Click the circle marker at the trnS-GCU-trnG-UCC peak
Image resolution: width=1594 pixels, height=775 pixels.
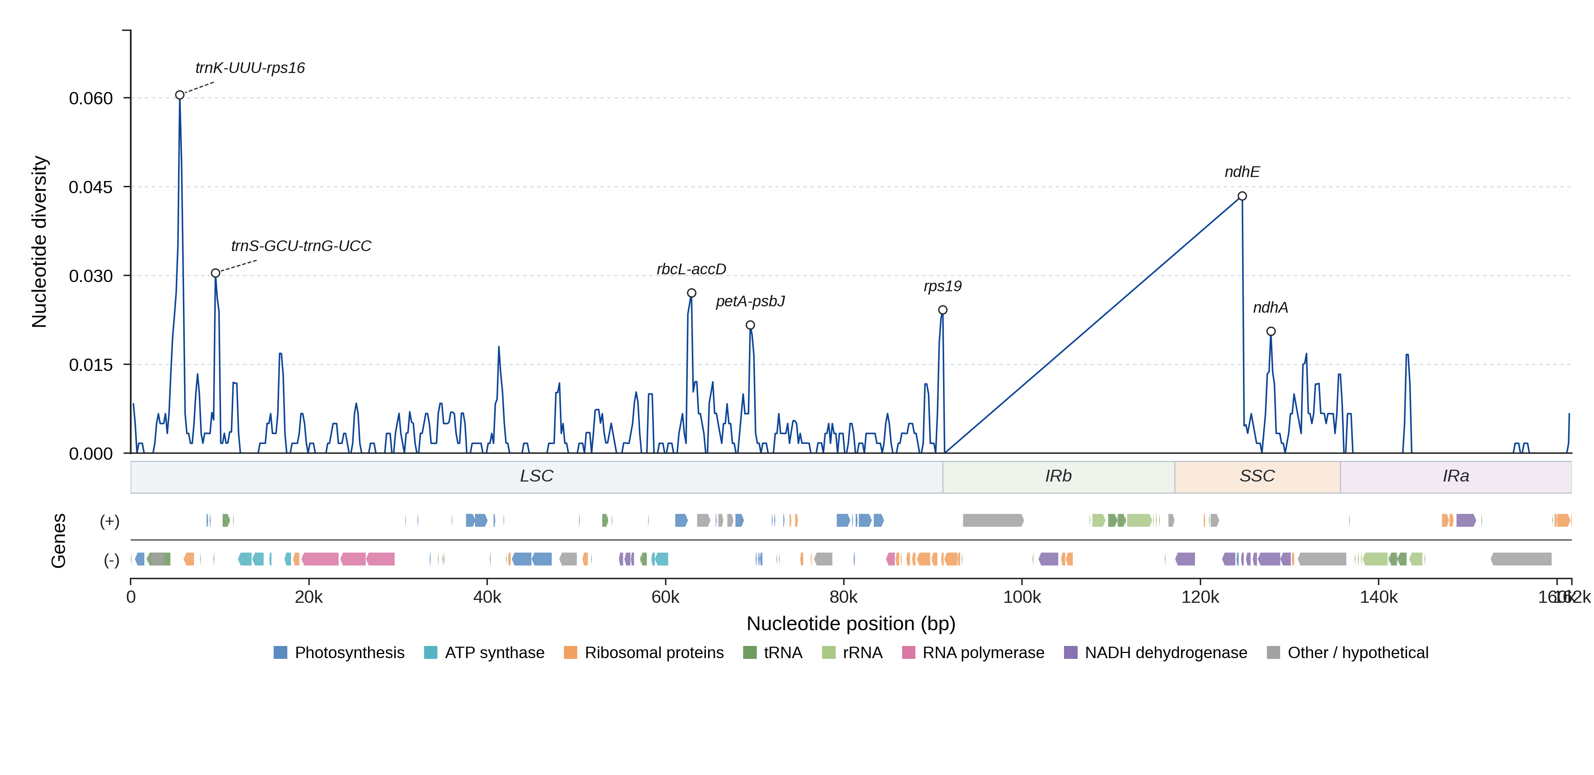pyautogui.click(x=215, y=273)
